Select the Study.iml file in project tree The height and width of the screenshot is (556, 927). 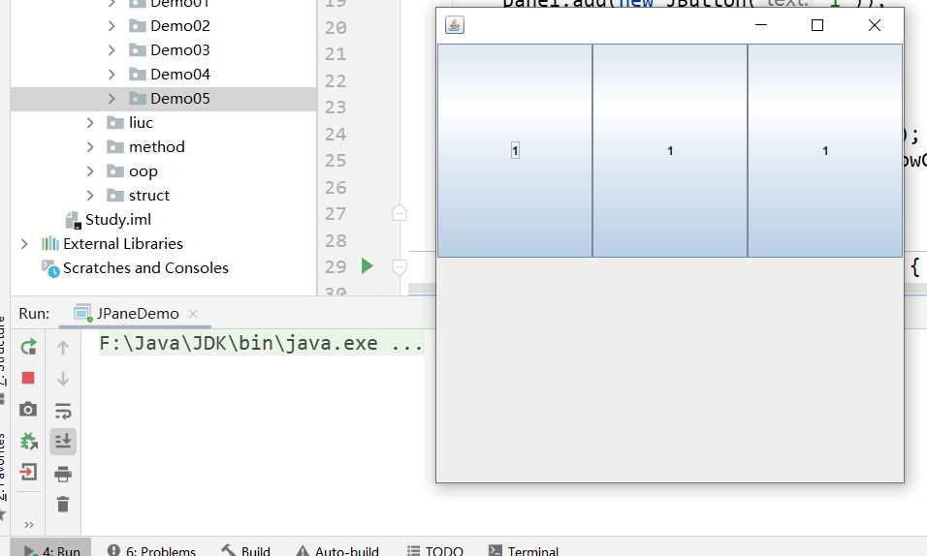[x=117, y=220]
